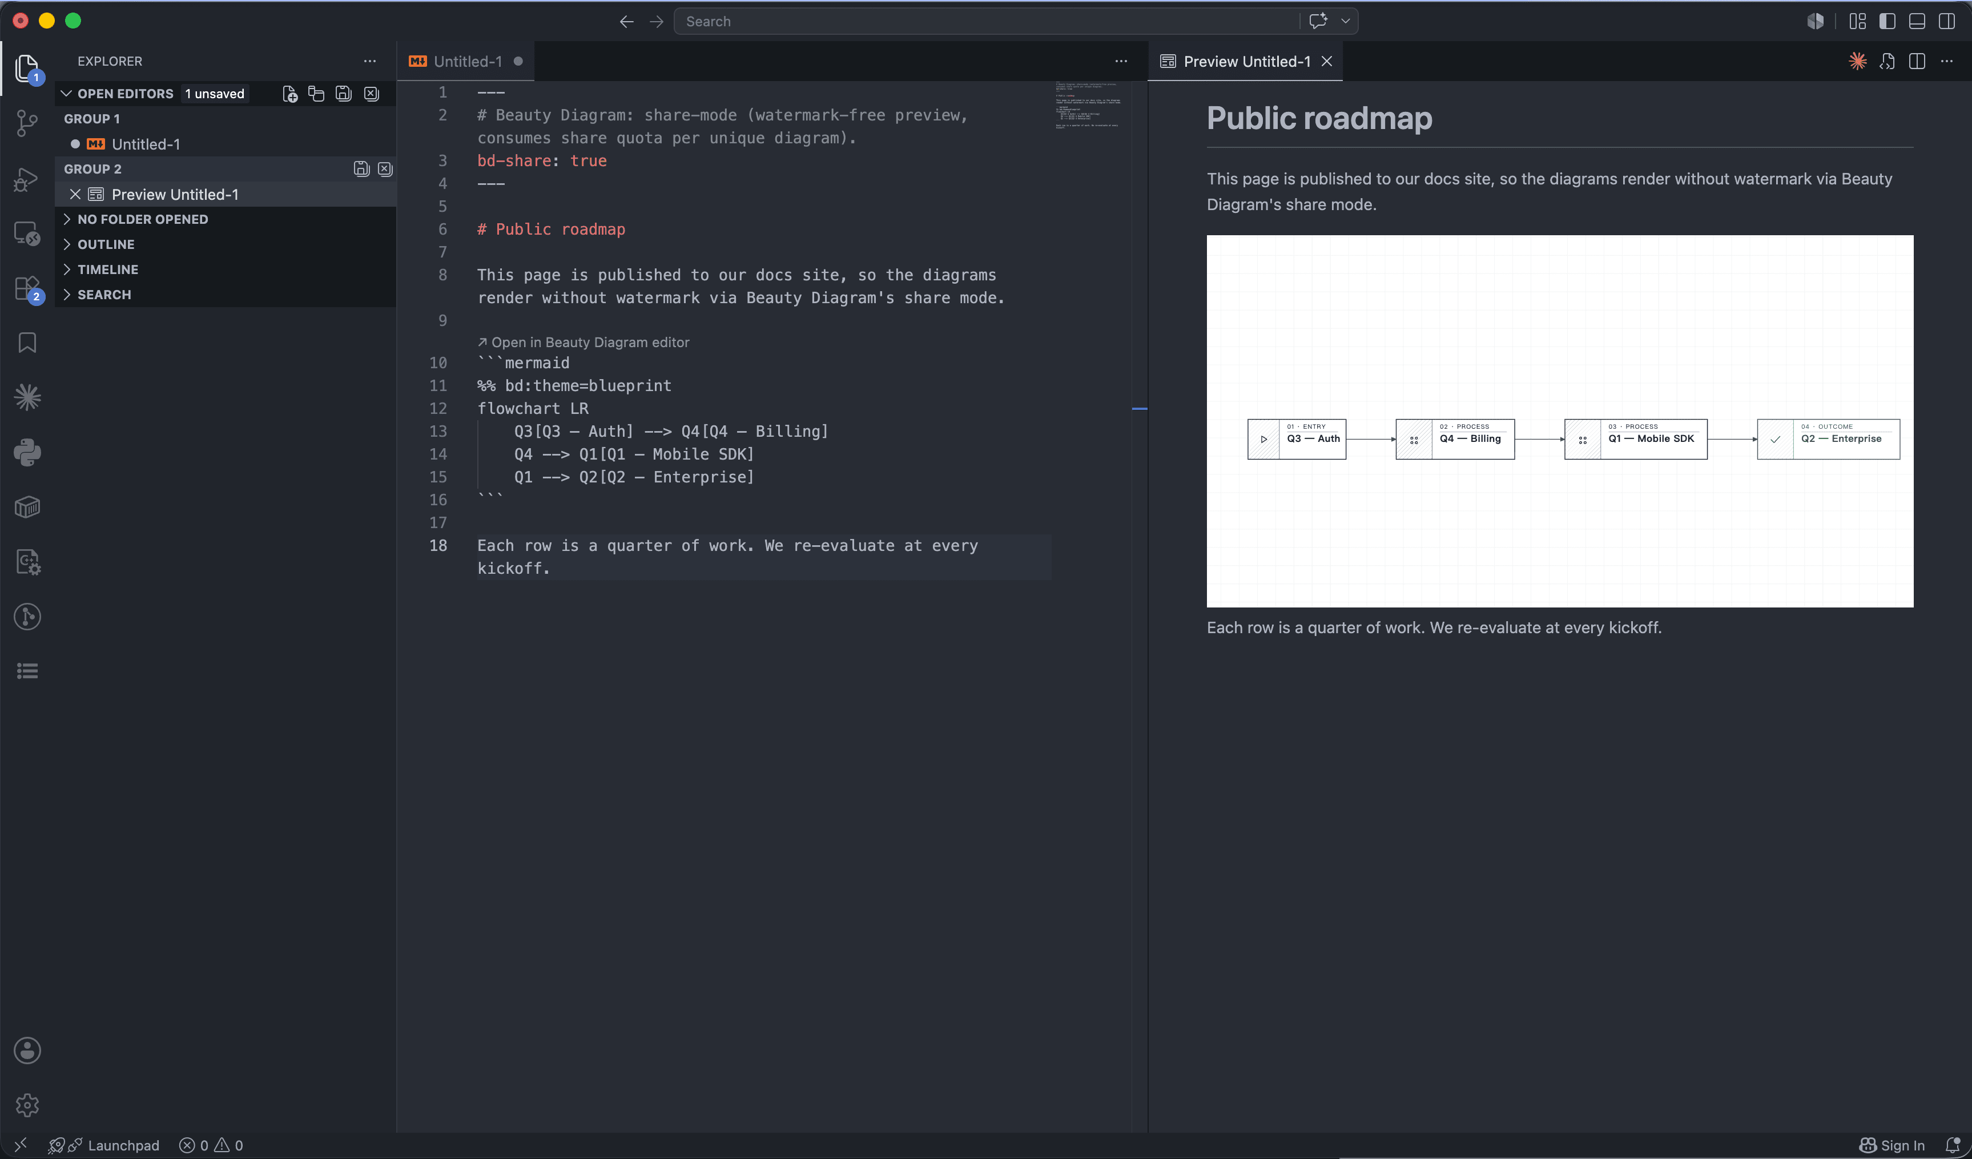1972x1159 pixels.
Task: Open the Explorer view in activity bar
Action: point(27,68)
